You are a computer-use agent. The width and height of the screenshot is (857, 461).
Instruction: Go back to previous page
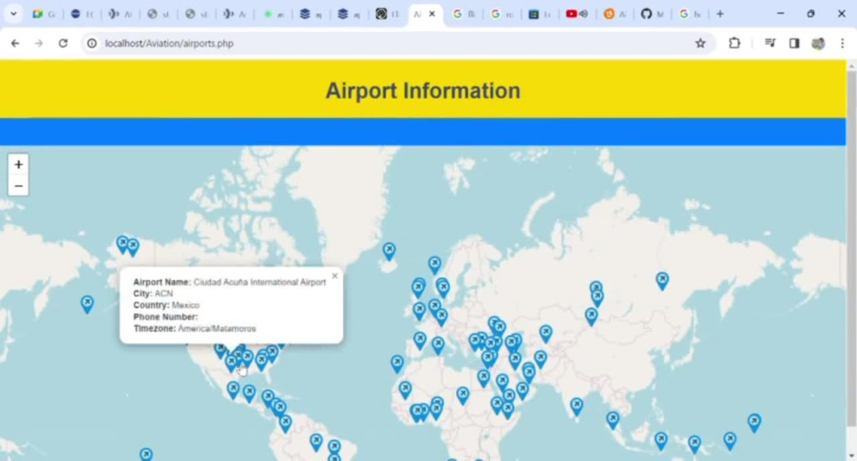[x=15, y=43]
